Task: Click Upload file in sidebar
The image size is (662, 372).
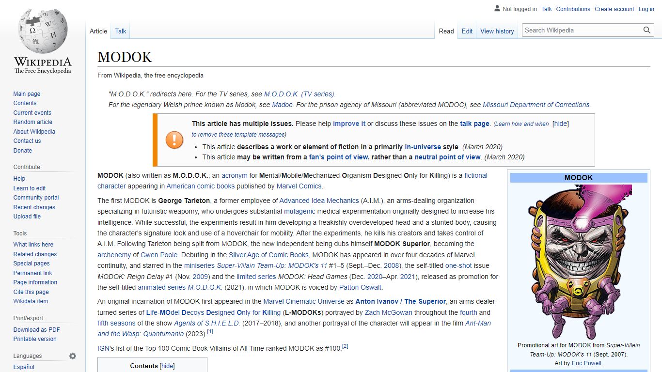Action: tap(27, 217)
